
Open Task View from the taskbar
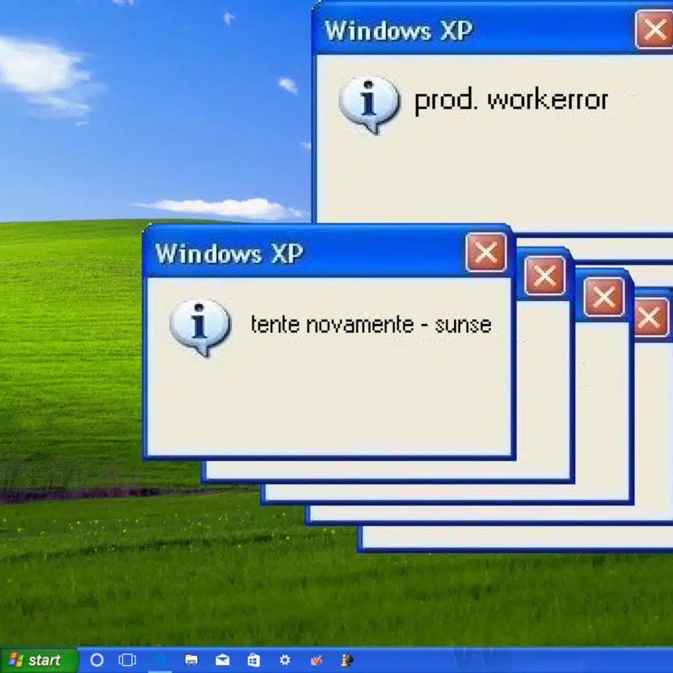[127, 660]
